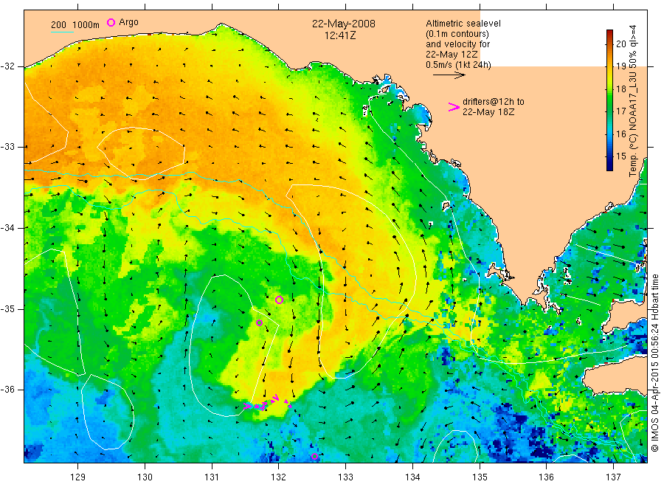
Task: Click the magenta drifters legend arrowhead
Action: tap(454, 108)
